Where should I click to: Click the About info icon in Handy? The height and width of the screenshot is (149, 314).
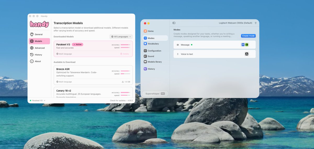(32, 61)
